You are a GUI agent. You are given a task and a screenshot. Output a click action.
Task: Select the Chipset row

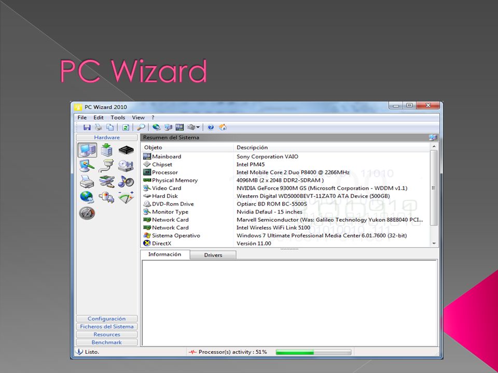[285, 164]
